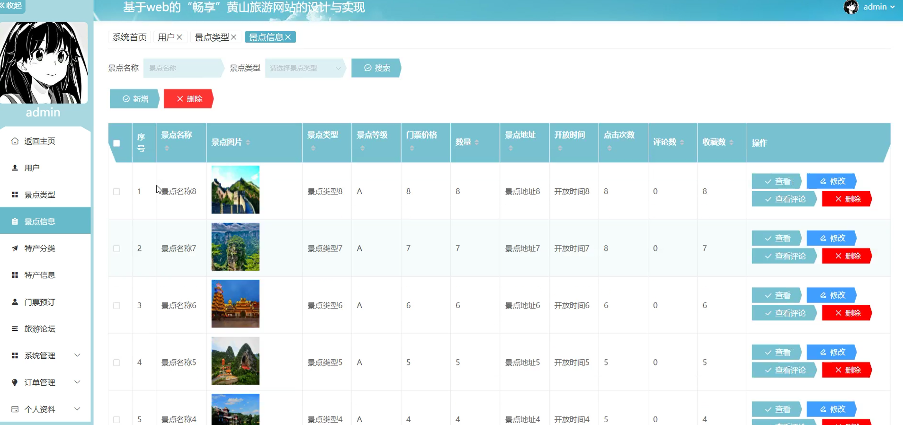The width and height of the screenshot is (903, 425).
Task: Click the person icon beside 门票预订
Action: pos(15,302)
